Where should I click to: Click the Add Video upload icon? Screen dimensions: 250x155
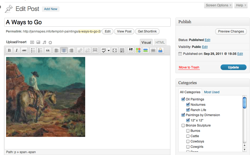coord(38,42)
